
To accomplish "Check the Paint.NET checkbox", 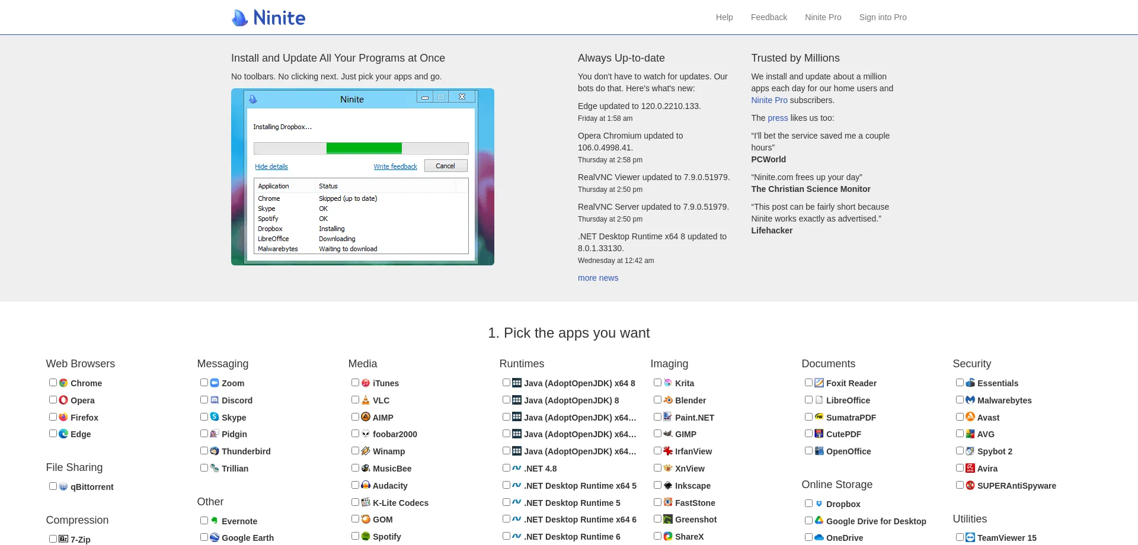I will (657, 417).
